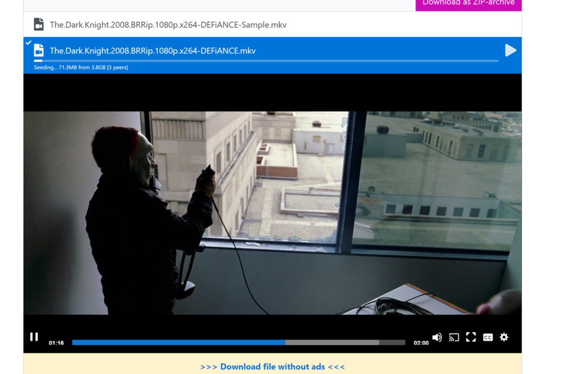Click file icon beside the DEFiANCE.mkv entry
This screenshot has width=564, height=374.
point(38,51)
